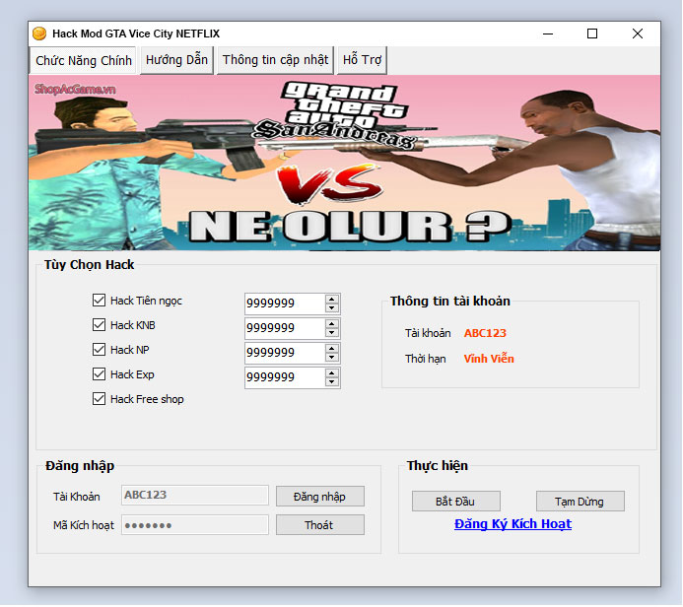Screen dimensions: 683x607
Task: Close the Hack Mod GTA window
Action: tap(638, 34)
